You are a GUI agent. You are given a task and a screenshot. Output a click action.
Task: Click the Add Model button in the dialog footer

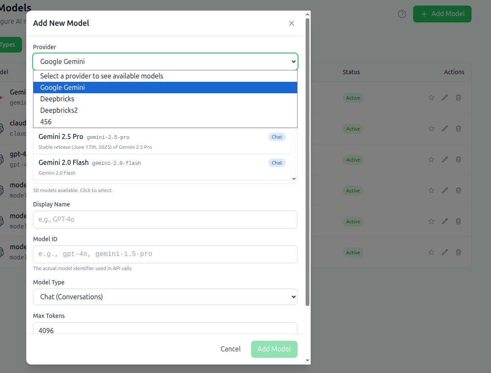pos(274,349)
